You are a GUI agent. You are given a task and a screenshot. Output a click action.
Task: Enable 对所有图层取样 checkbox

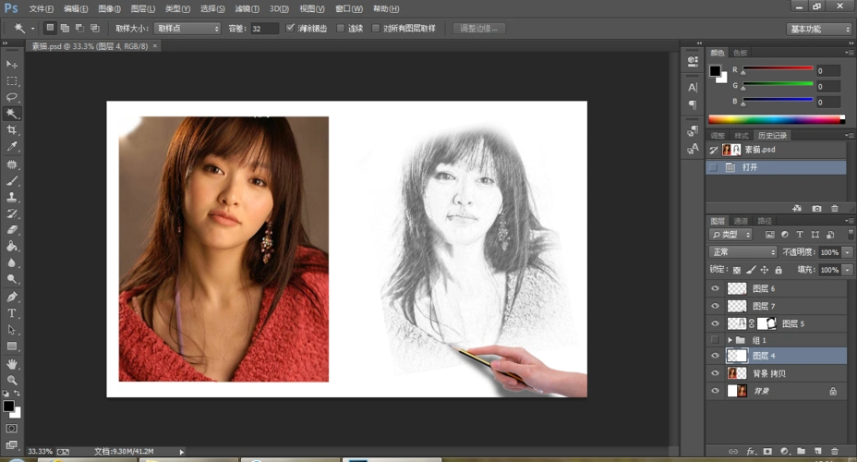coord(376,28)
